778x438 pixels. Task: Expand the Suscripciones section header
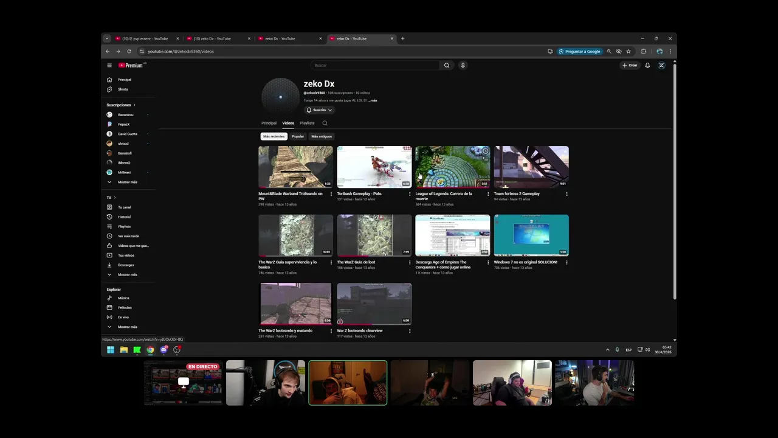121,105
